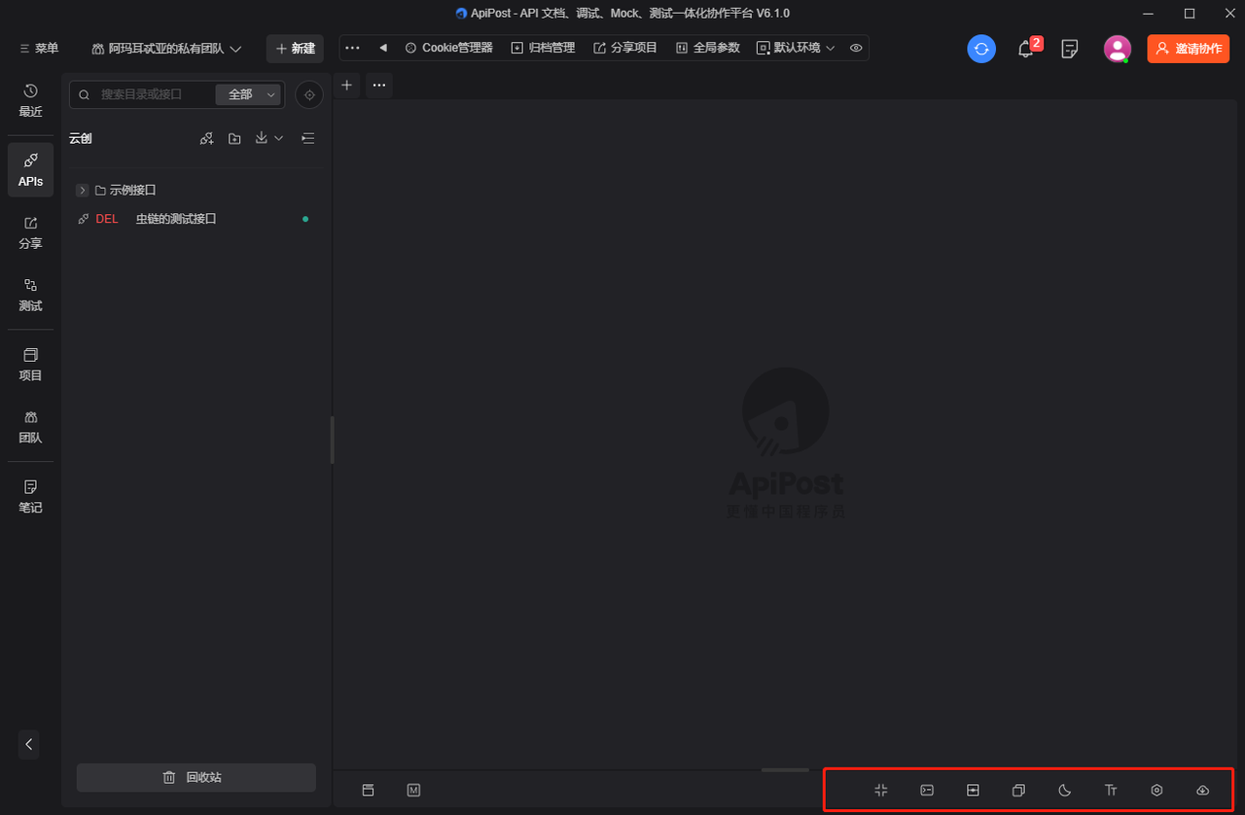Click the exit-fullscreen shrink icon in bottom bar
Screen dimensions: 1245x815
[x=881, y=790]
